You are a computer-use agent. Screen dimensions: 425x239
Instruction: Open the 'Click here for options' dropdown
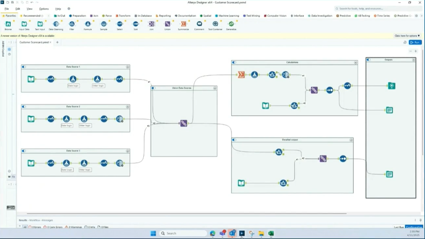(x=407, y=36)
